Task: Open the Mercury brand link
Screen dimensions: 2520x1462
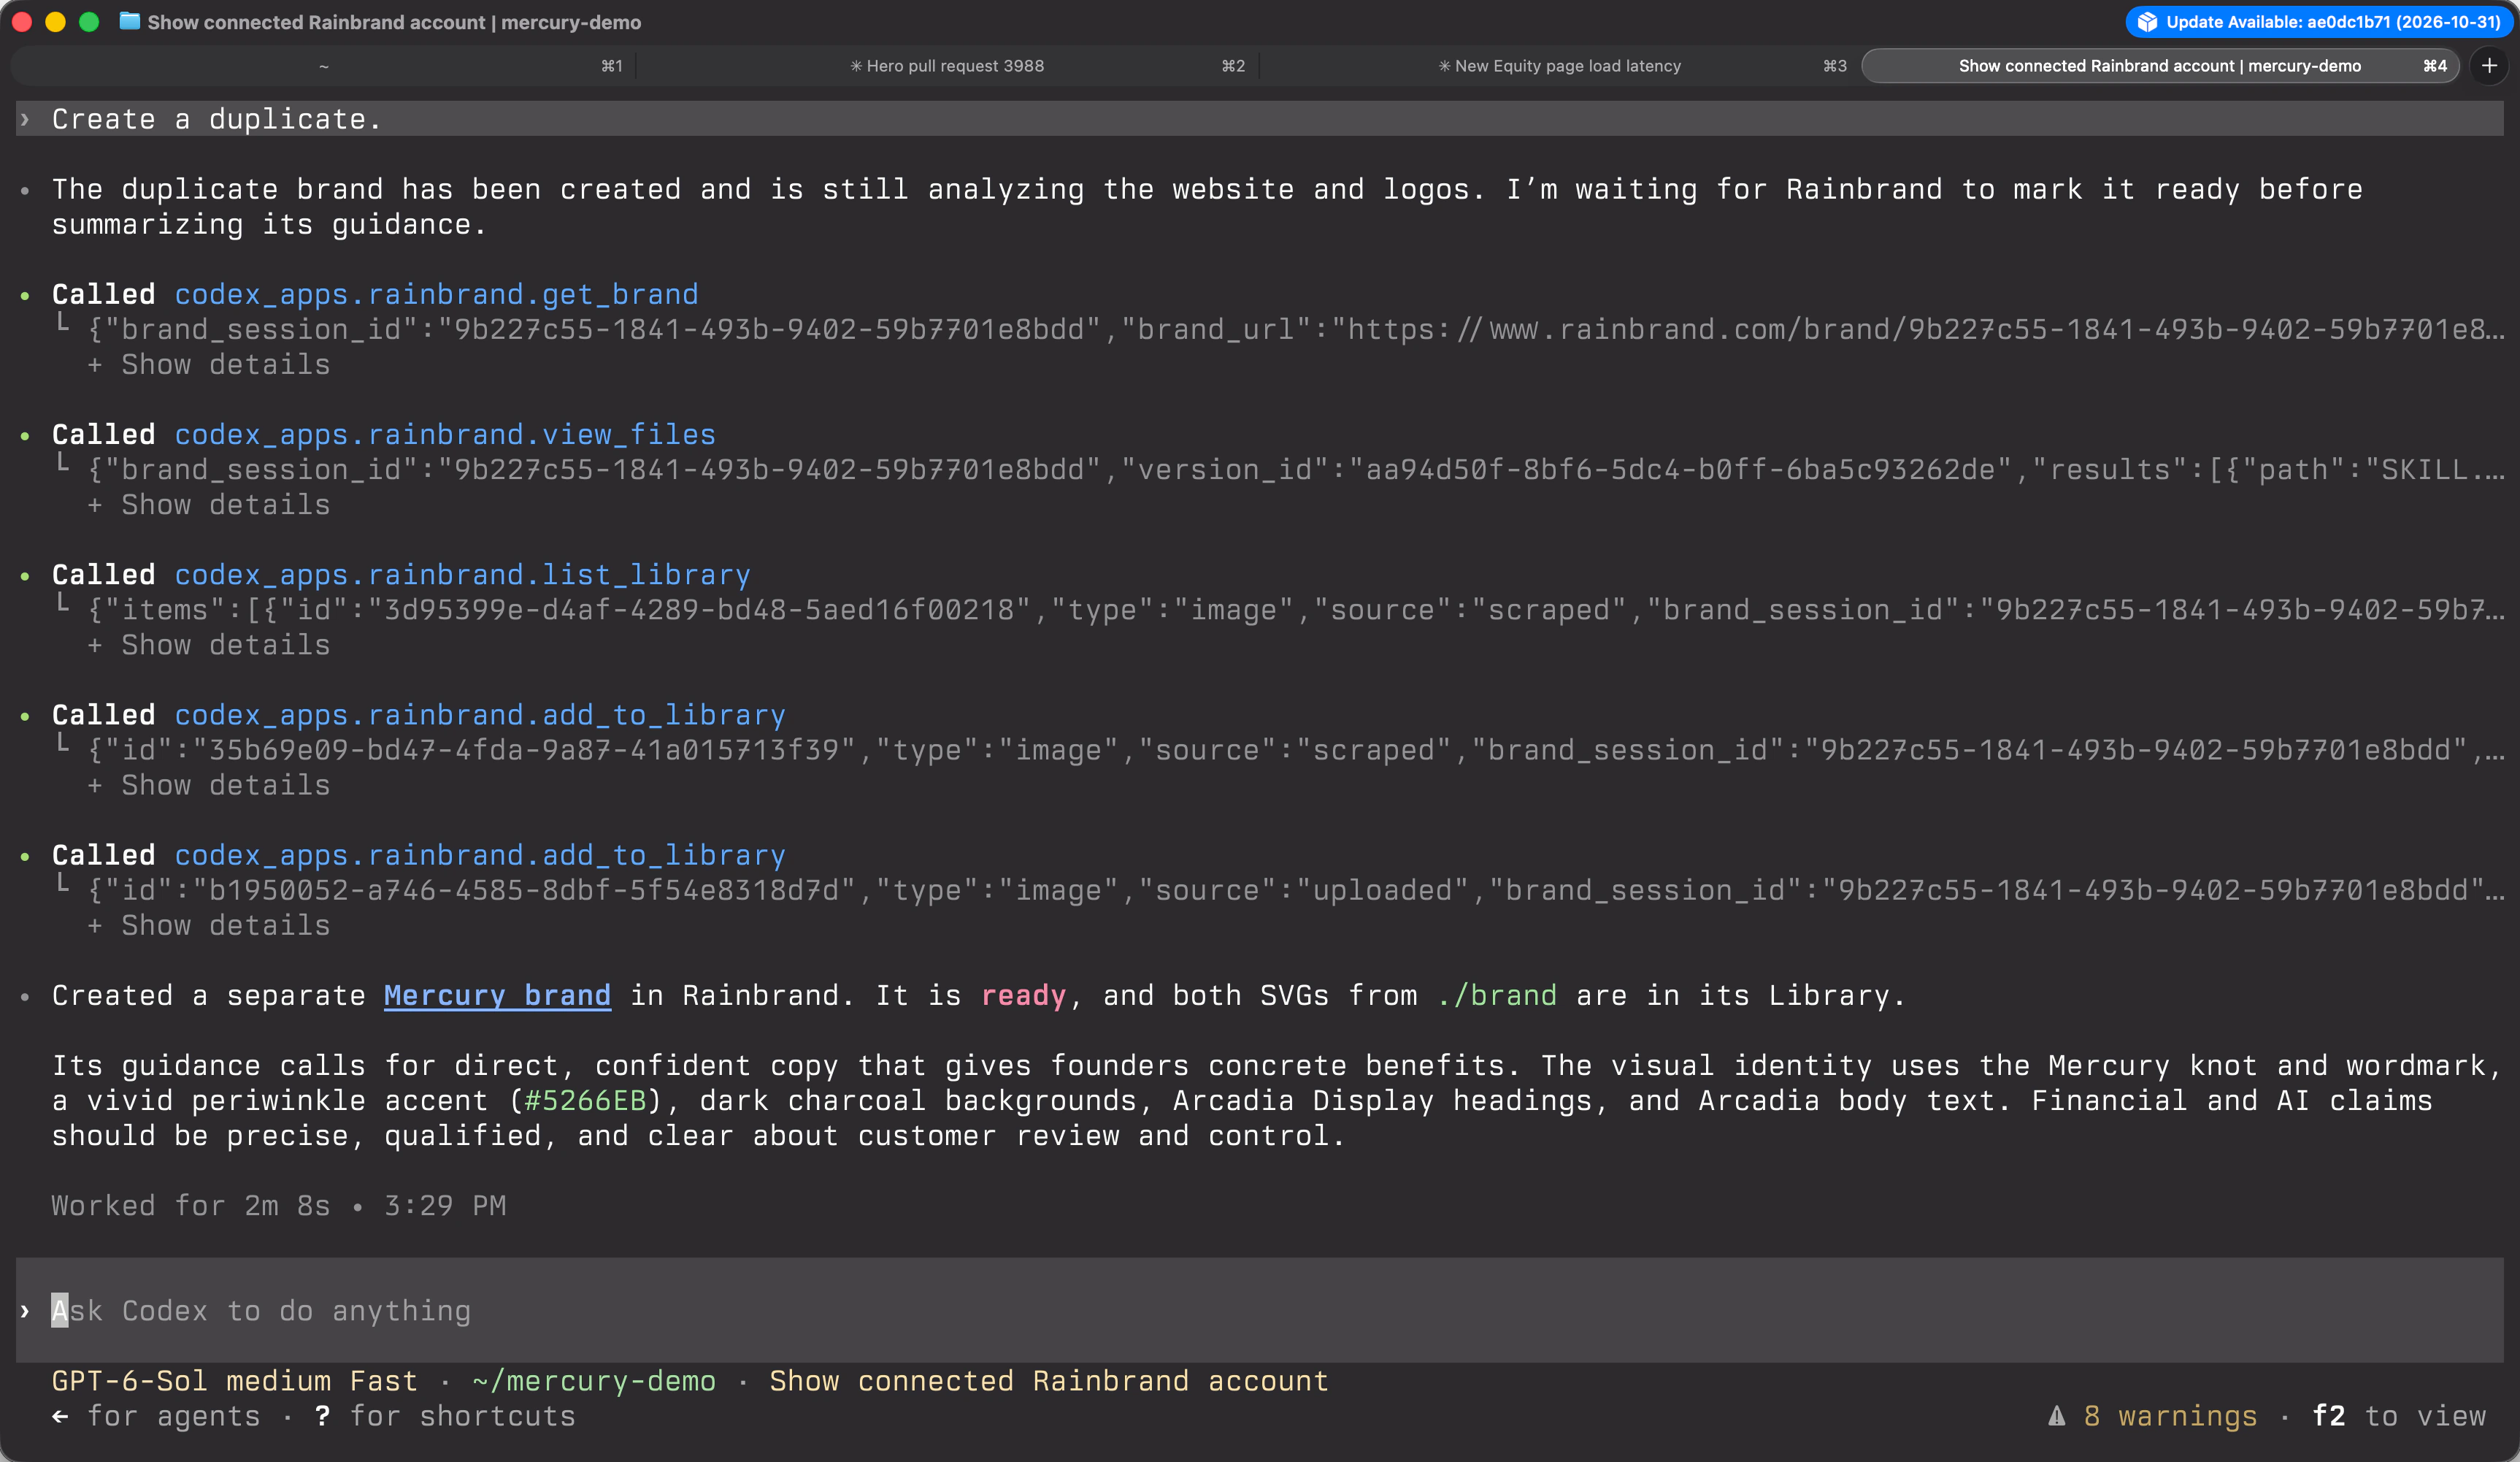Action: coord(497,995)
